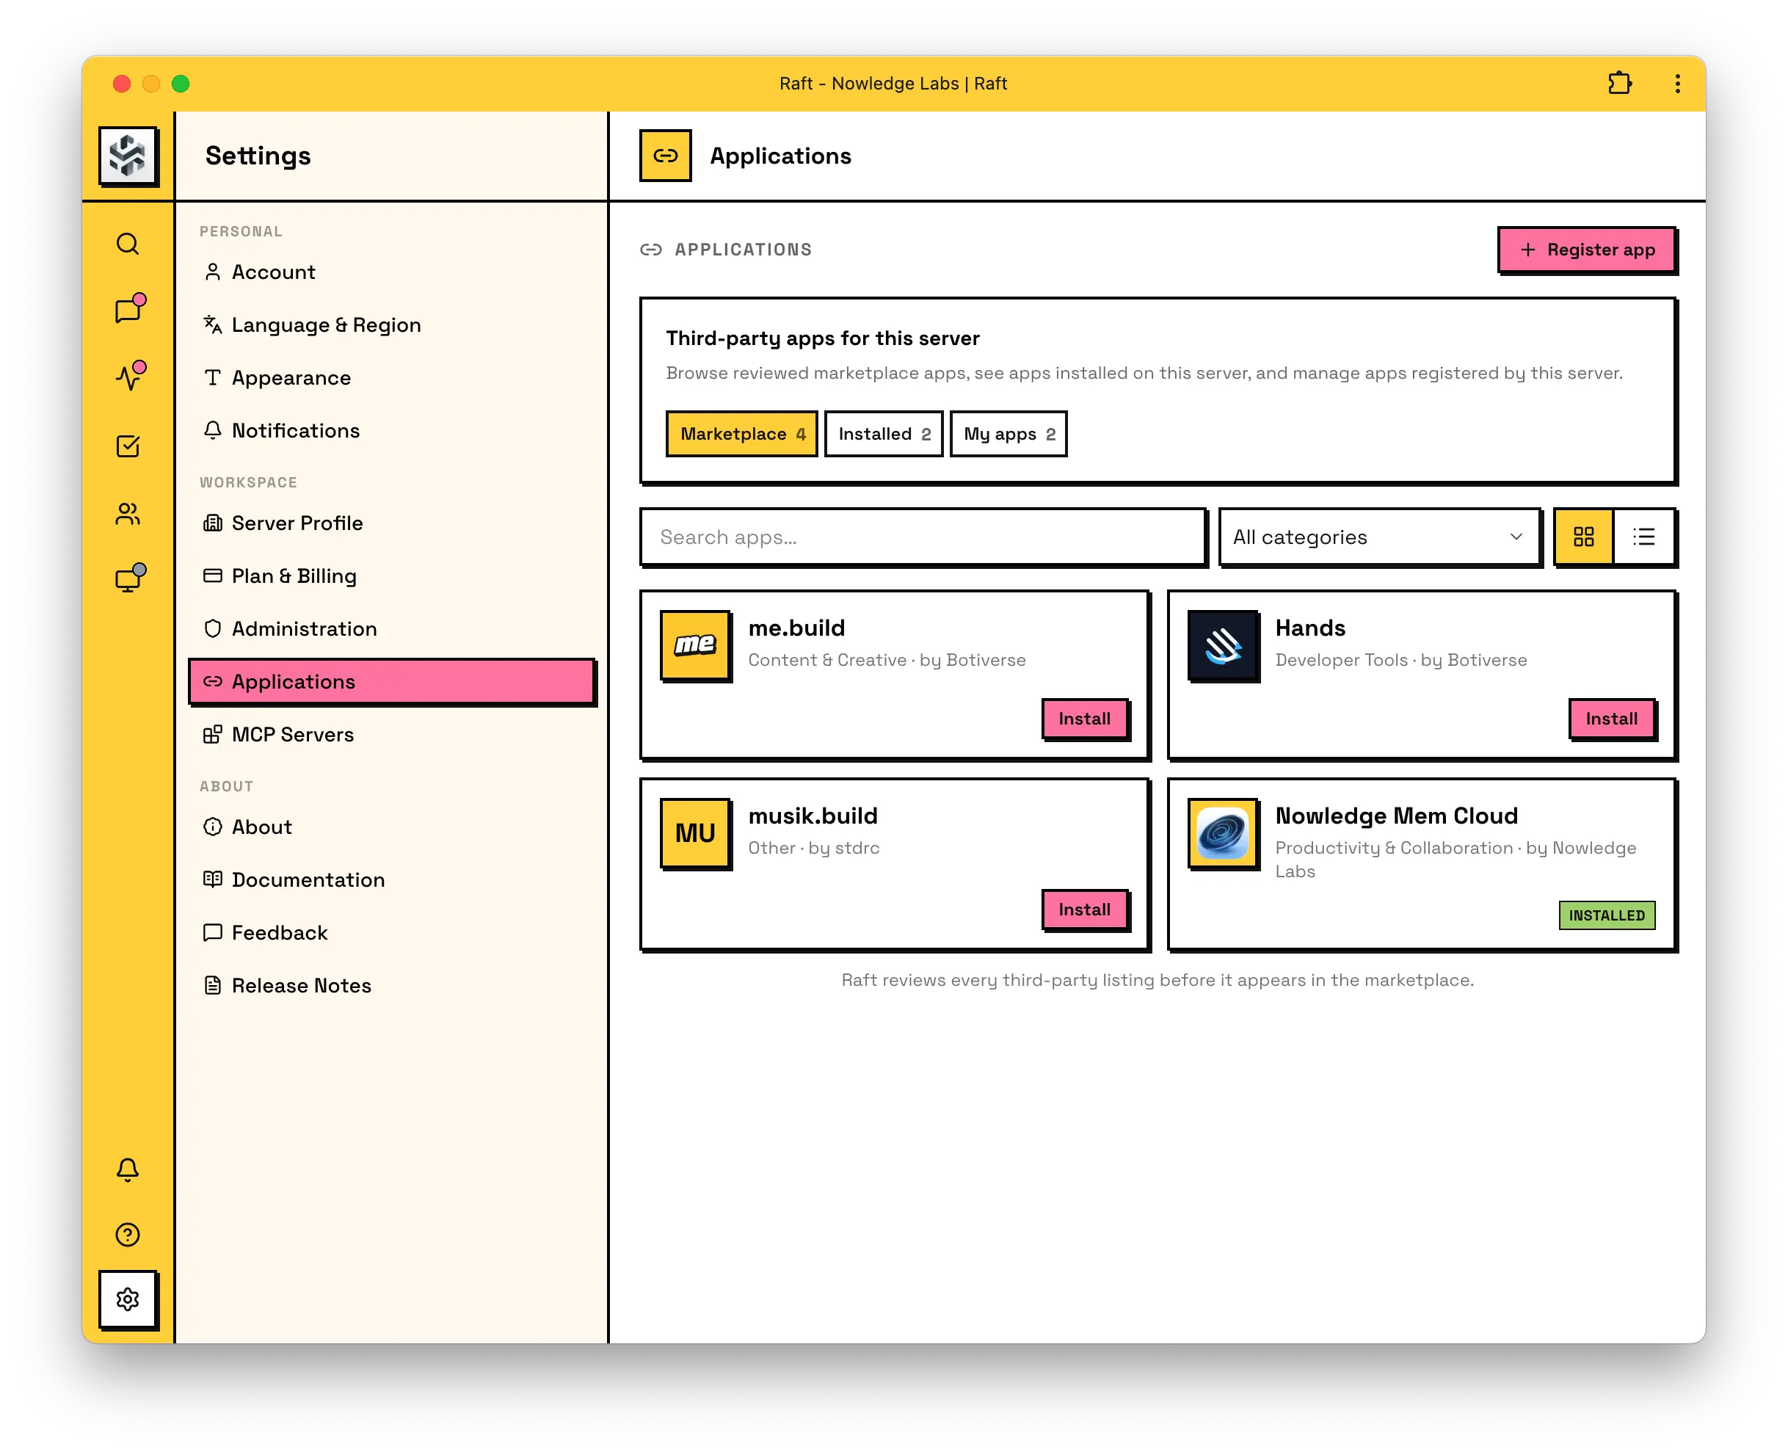The width and height of the screenshot is (1788, 1452).
Task: Open Server Profile settings
Action: [391, 523]
